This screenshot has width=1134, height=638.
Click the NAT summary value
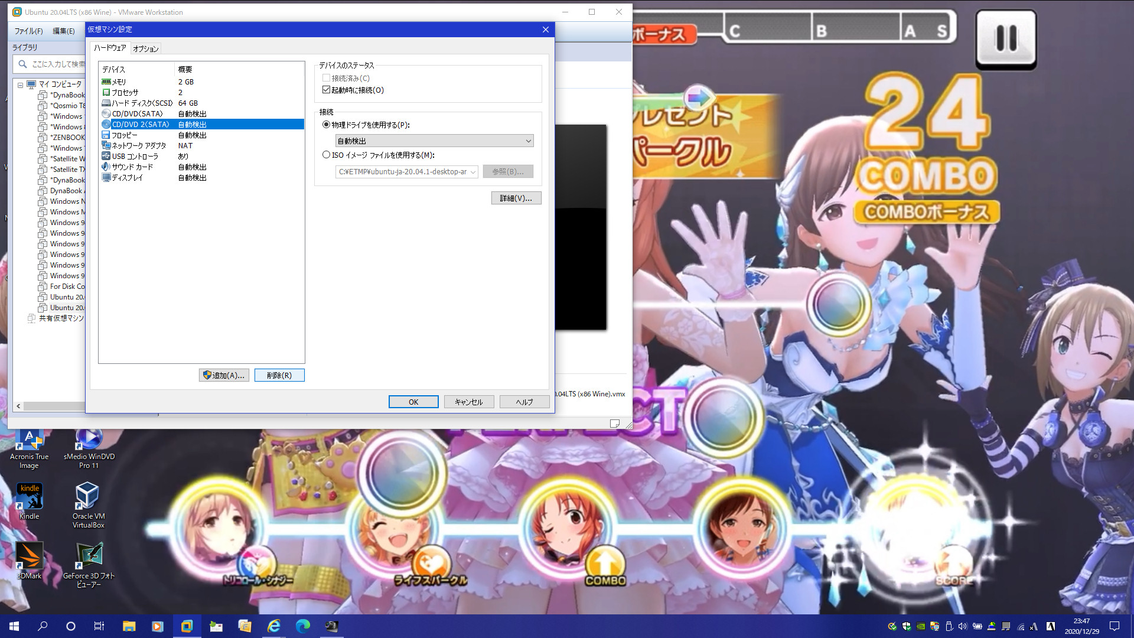click(x=185, y=145)
